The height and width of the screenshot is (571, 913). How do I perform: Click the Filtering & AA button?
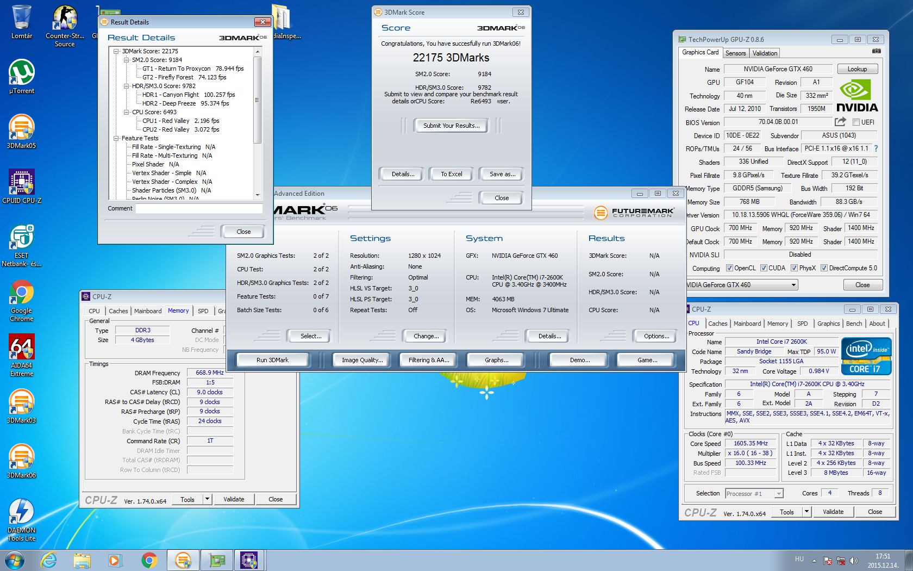429,360
